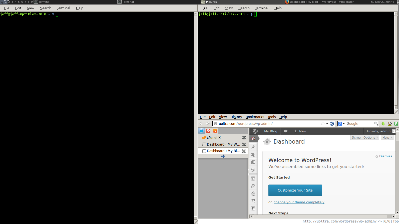
Task: Open the Appearance sidebar icon
Action: 253,178
